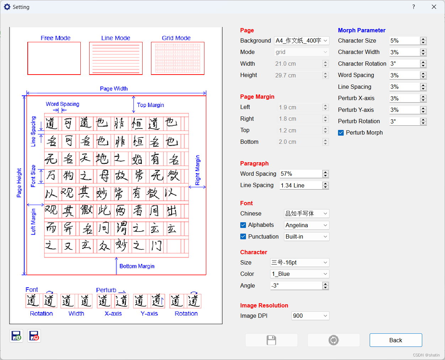Toggle the Punctuation checkbox
Screen dimensions: 445x360
pyautogui.click(x=243, y=236)
